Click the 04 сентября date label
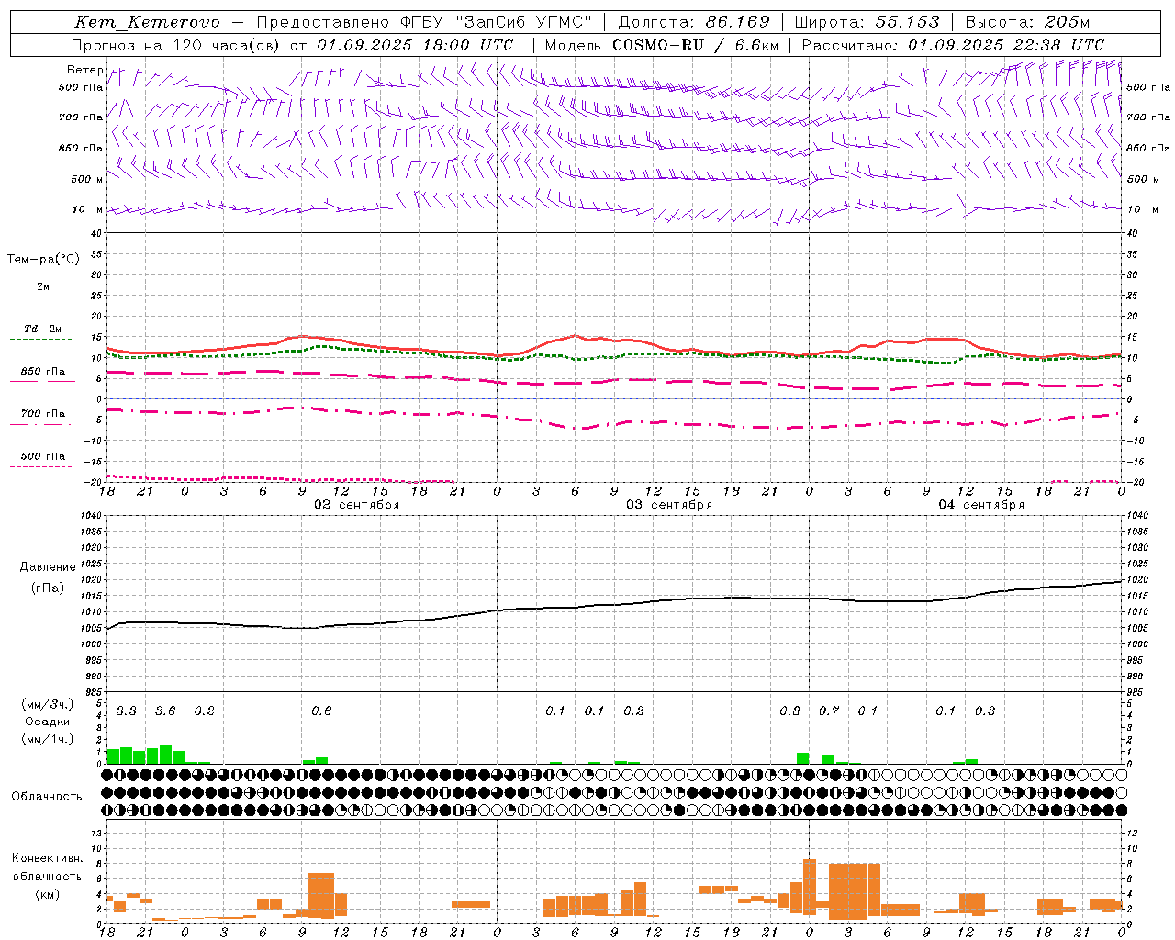1175x940 pixels. tap(981, 505)
